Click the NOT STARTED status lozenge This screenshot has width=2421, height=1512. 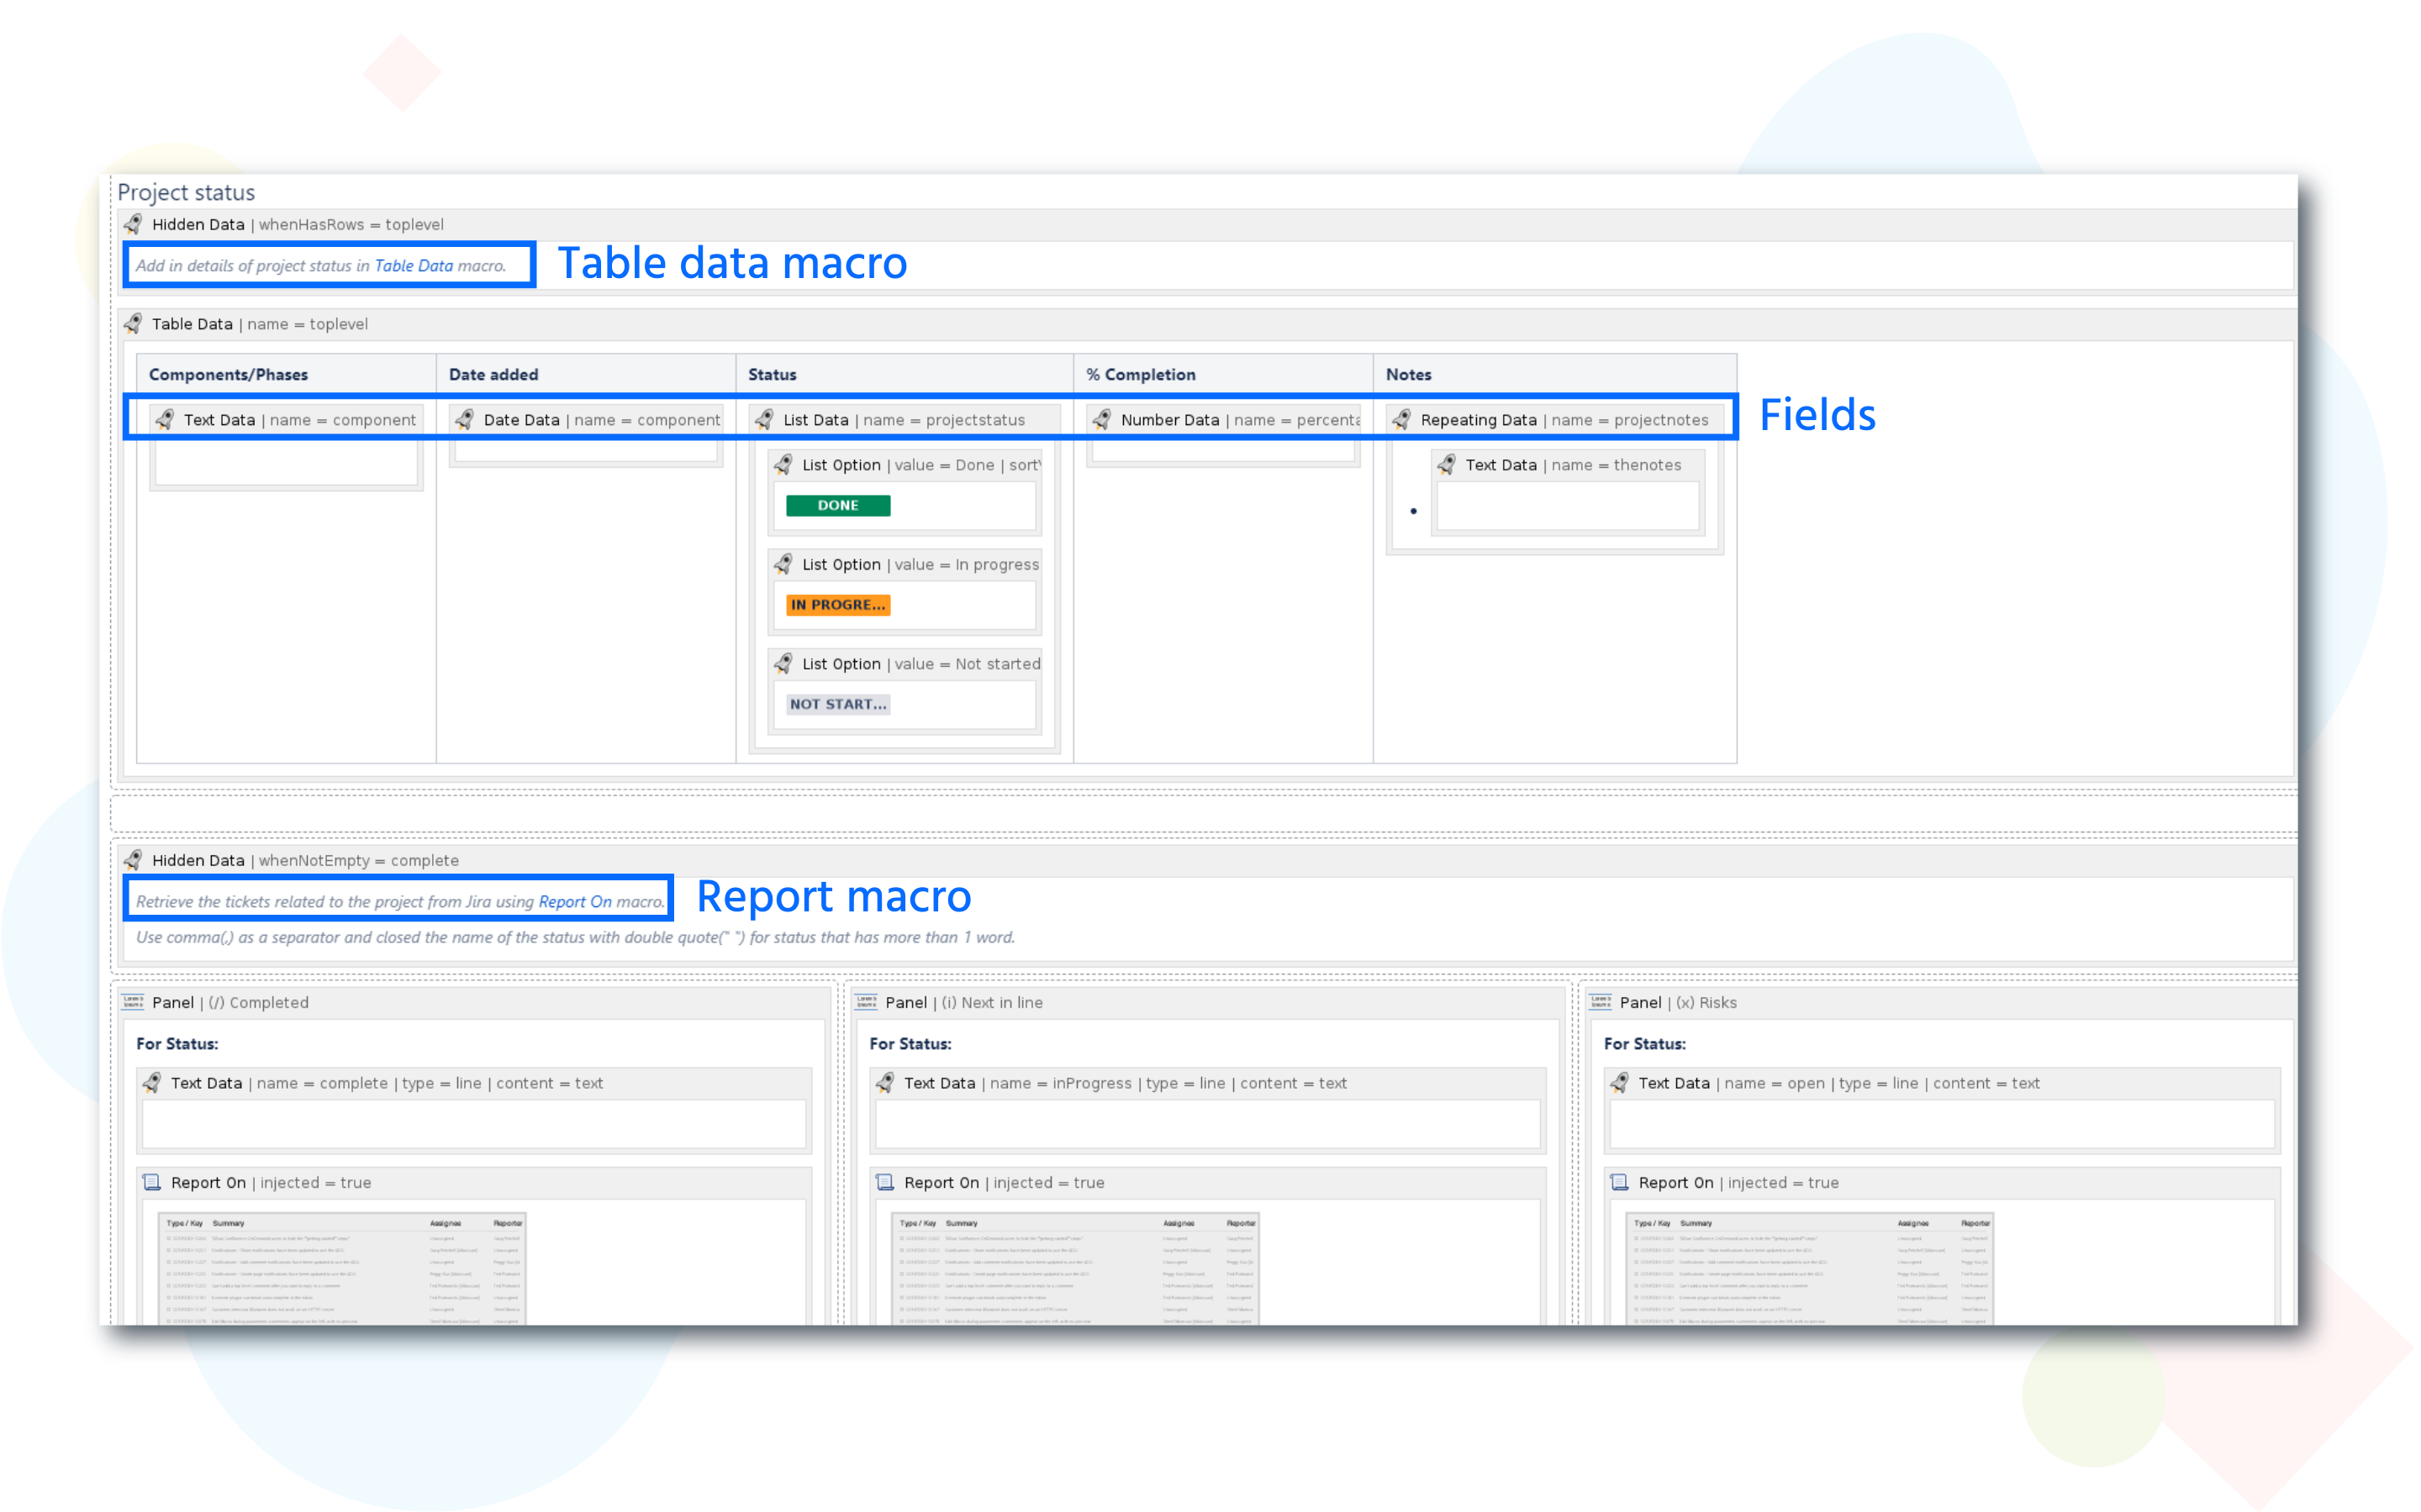point(836,703)
